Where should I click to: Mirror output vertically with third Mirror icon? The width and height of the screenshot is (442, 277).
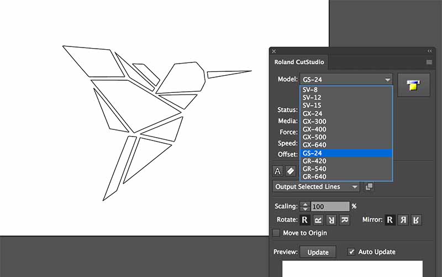417,219
